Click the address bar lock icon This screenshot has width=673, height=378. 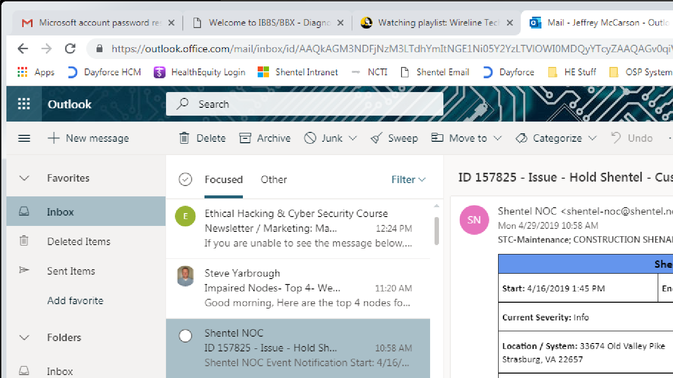pyautogui.click(x=100, y=49)
